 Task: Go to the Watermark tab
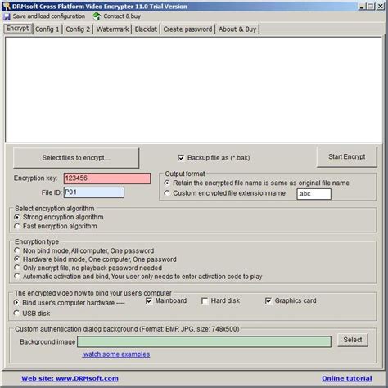pyautogui.click(x=112, y=29)
